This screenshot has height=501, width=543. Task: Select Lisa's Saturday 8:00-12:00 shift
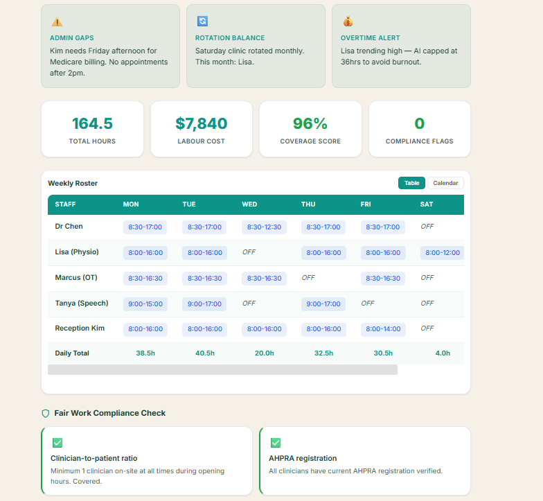(442, 253)
